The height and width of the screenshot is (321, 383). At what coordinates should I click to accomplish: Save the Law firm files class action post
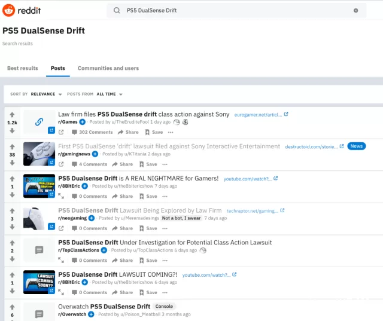[154, 132]
